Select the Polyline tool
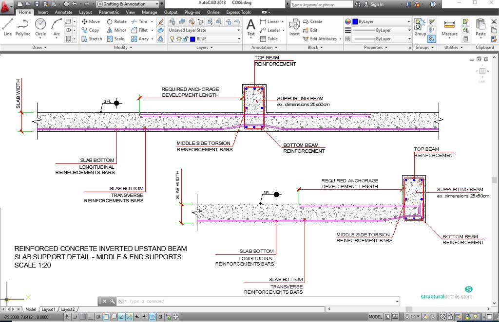The height and width of the screenshot is (322, 499). pyautogui.click(x=23, y=27)
